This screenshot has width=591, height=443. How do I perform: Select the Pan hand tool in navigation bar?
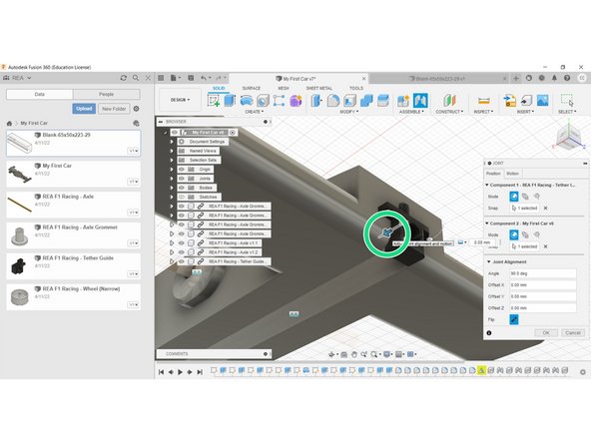(354, 354)
